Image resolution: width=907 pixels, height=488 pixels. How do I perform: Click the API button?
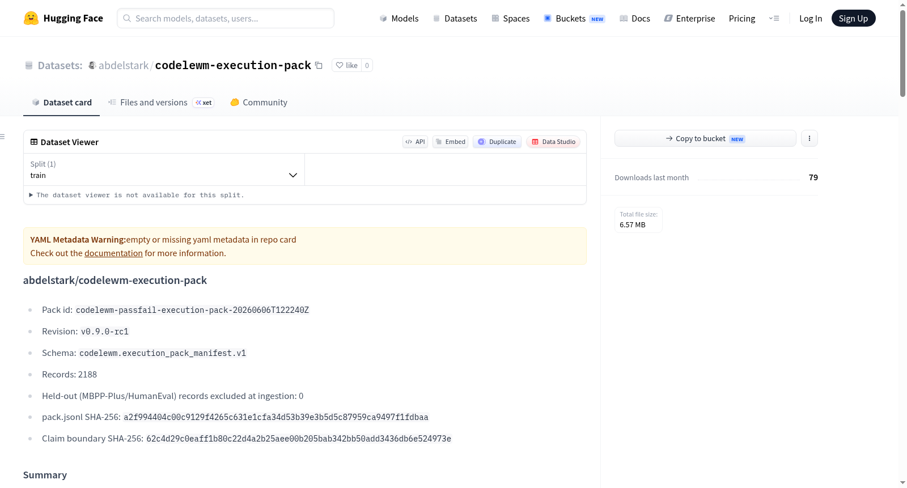(415, 142)
